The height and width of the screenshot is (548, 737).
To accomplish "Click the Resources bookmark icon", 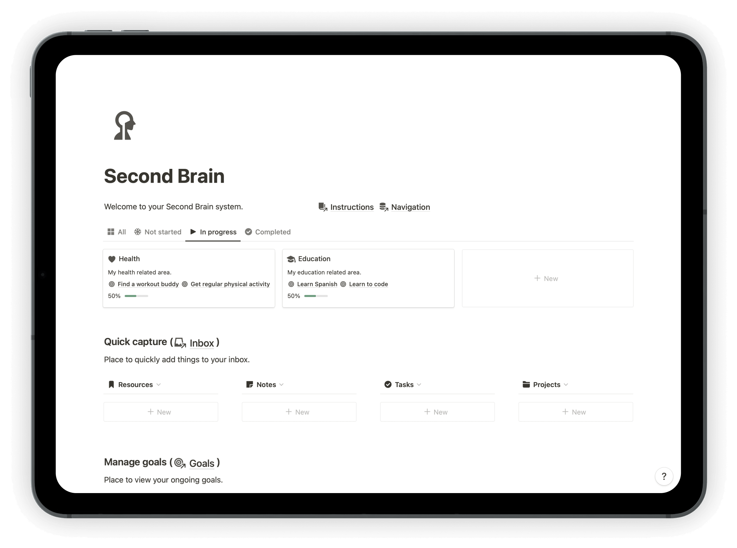I will pyautogui.click(x=111, y=384).
